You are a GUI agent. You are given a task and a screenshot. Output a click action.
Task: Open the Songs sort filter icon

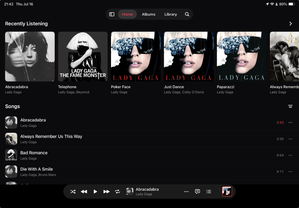coord(290,106)
